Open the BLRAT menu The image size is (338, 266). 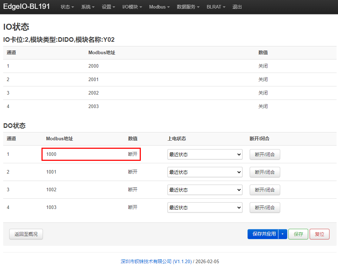coord(216,7)
